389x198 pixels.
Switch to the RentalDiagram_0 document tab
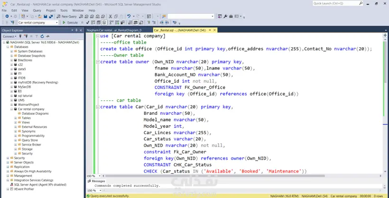point(114,30)
